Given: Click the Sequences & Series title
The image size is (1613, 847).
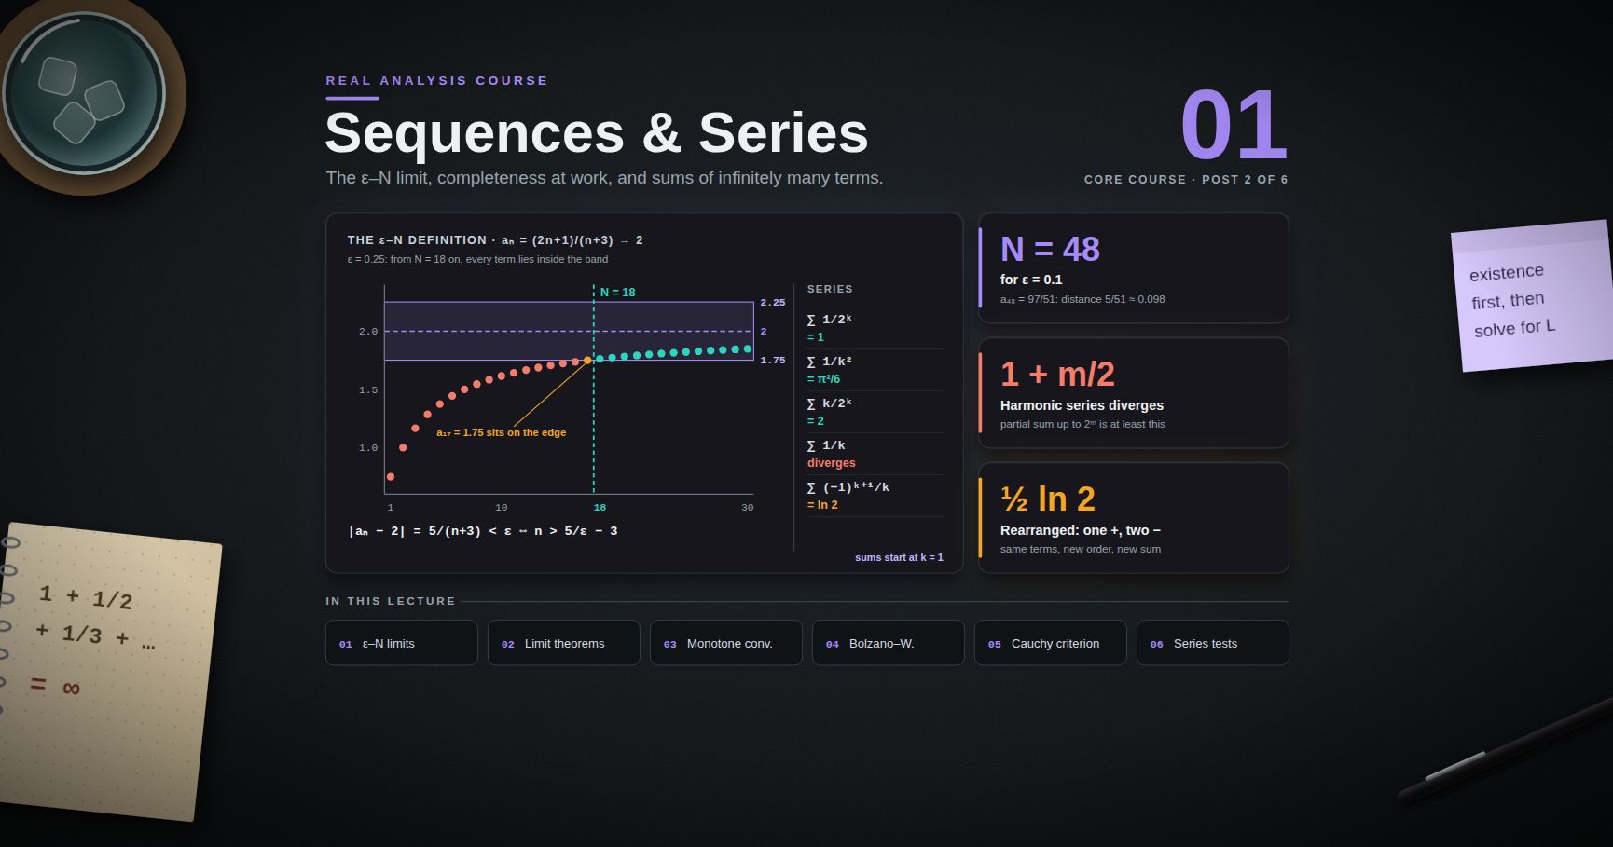Looking at the screenshot, I should point(597,132).
